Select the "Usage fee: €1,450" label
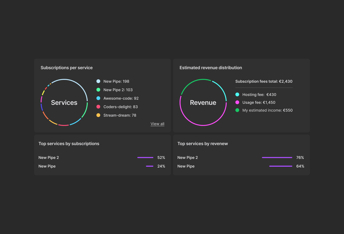Screen dimensions: 344x234 pyautogui.click(x=259, y=102)
